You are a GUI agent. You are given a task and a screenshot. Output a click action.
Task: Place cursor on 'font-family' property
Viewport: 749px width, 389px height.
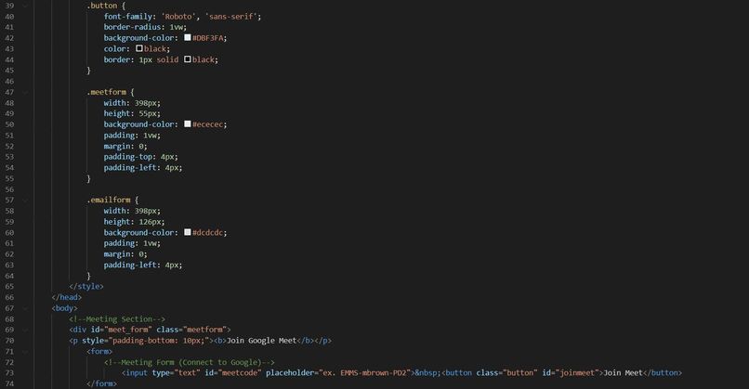(x=127, y=17)
